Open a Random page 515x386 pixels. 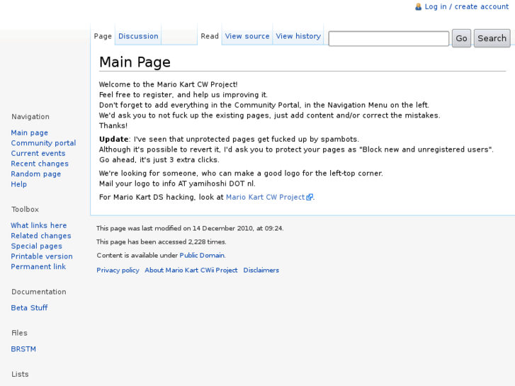(36, 174)
